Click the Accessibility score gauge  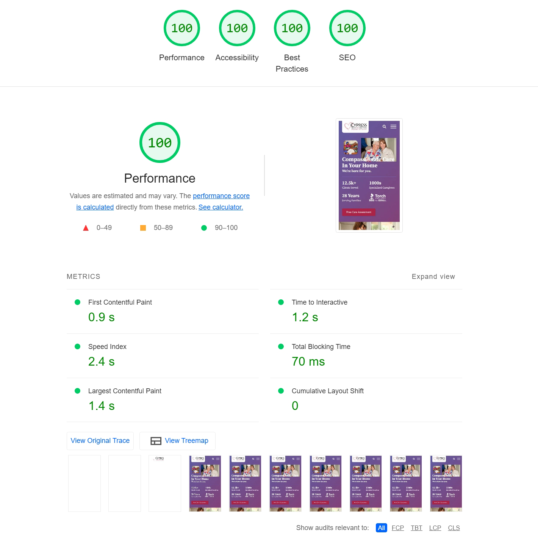[x=237, y=28]
